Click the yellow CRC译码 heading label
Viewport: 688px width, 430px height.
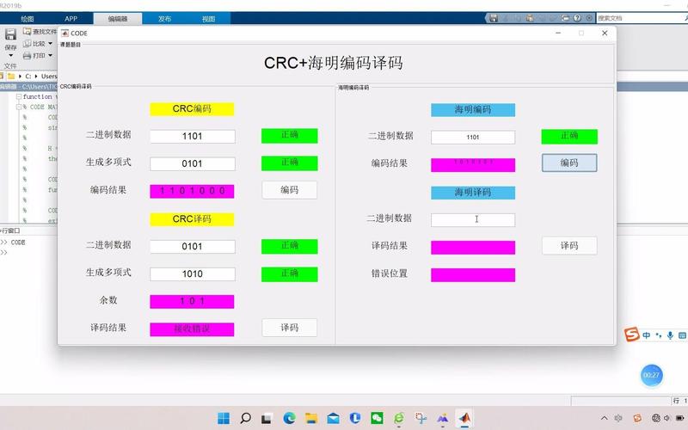[x=192, y=219]
